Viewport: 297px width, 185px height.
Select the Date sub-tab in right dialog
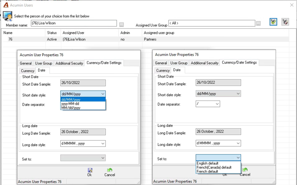tap(177, 70)
